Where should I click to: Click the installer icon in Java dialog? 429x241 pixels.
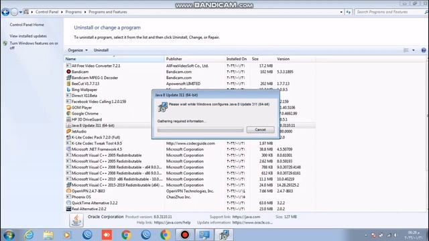tap(163, 107)
